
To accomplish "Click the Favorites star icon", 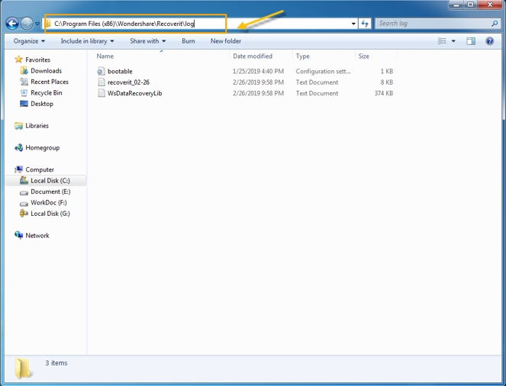I will [18, 60].
